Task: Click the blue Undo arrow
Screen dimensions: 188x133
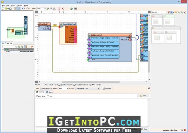Action: [x=23, y=9]
